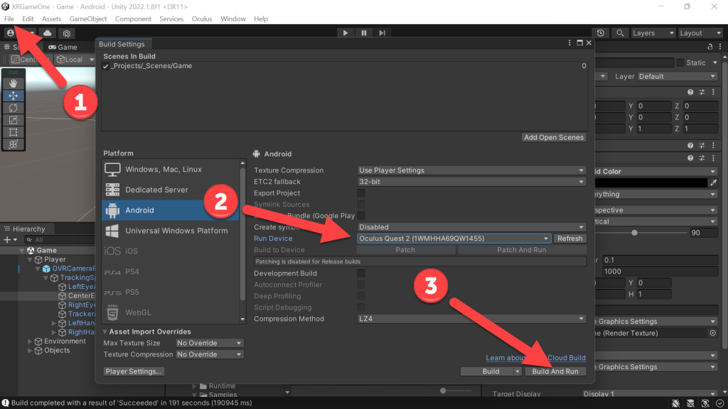
Task: Open the Texture Compression dropdown
Action: click(x=471, y=170)
